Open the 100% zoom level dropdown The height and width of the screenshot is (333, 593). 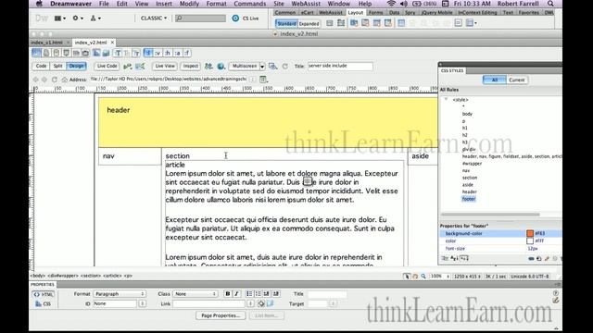[440, 277]
